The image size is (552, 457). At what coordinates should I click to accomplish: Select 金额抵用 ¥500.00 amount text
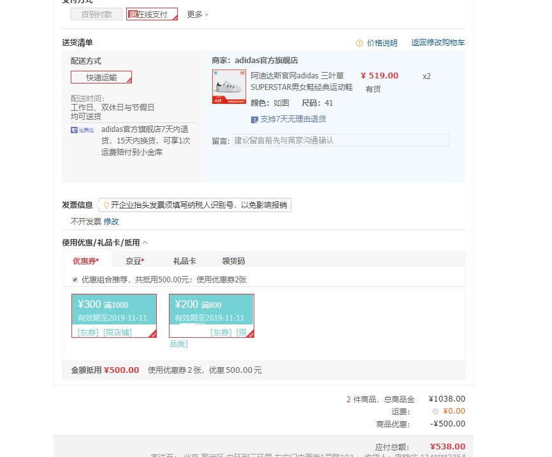121,370
